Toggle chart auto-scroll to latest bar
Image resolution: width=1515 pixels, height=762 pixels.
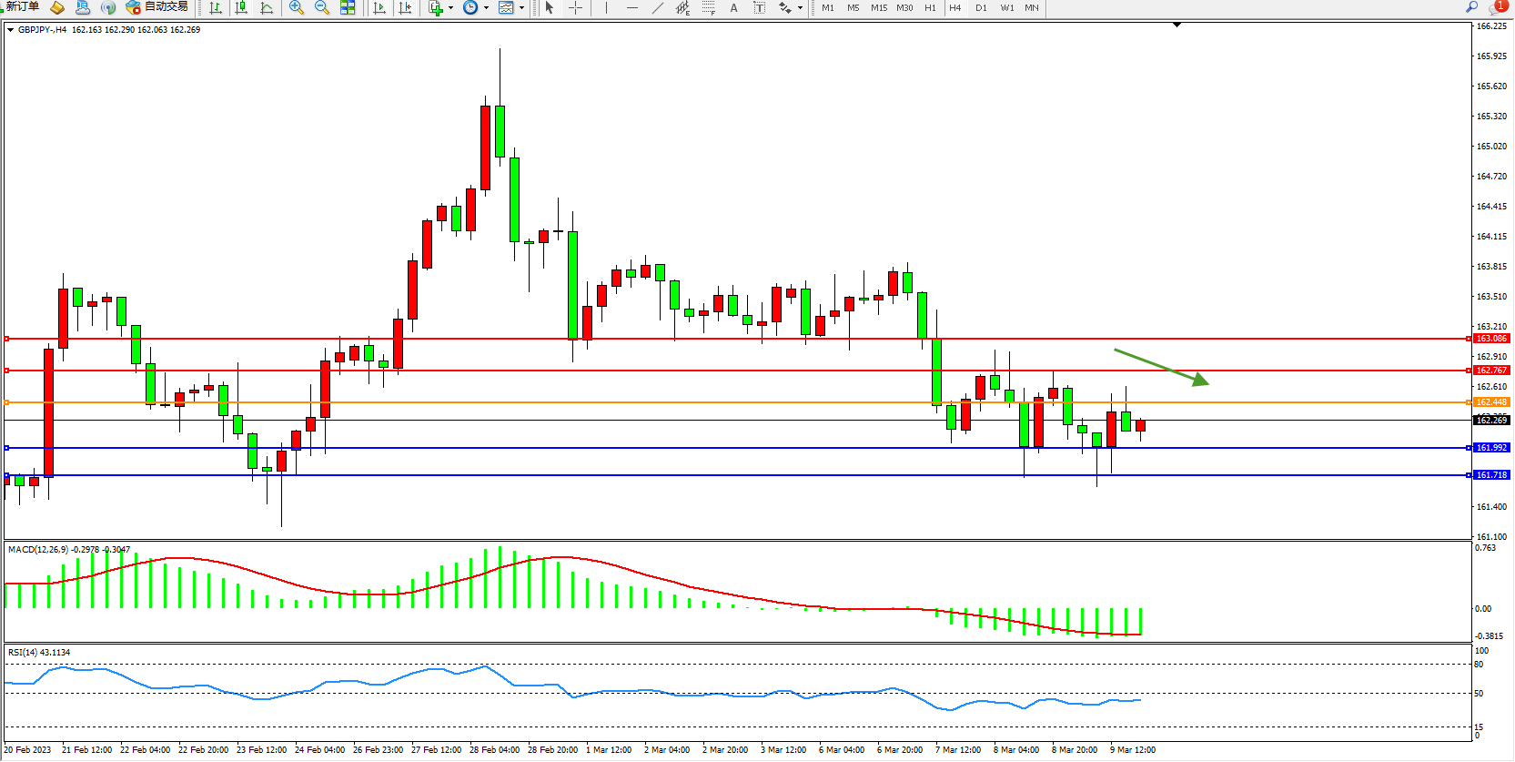click(379, 7)
